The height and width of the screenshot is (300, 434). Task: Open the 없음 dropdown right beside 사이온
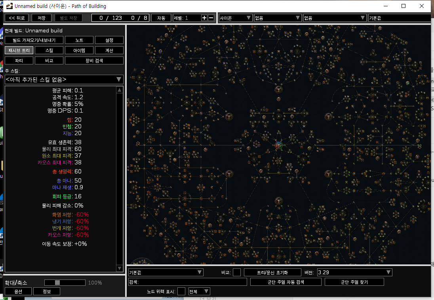278,18
